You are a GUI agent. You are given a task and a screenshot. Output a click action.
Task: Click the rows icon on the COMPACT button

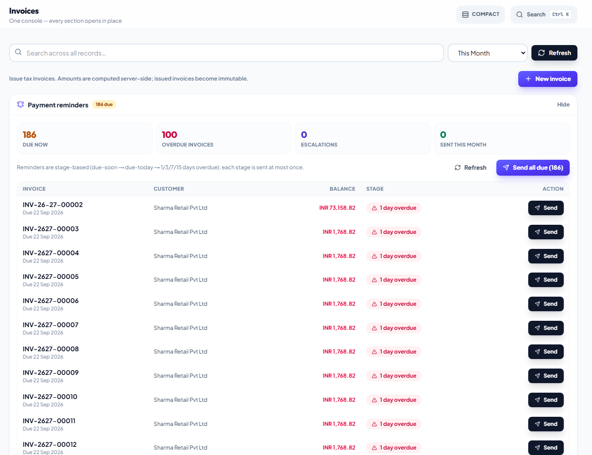(465, 15)
